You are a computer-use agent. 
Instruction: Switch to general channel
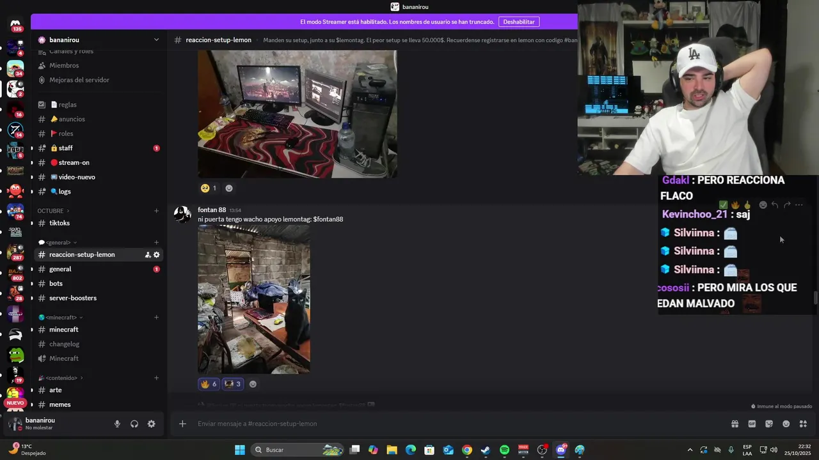click(98, 269)
